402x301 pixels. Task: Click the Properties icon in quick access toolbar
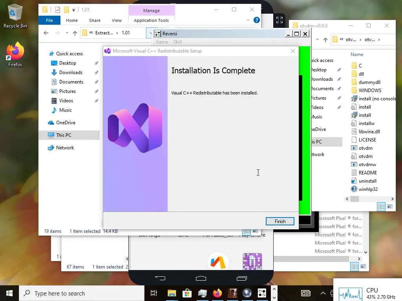[58, 10]
